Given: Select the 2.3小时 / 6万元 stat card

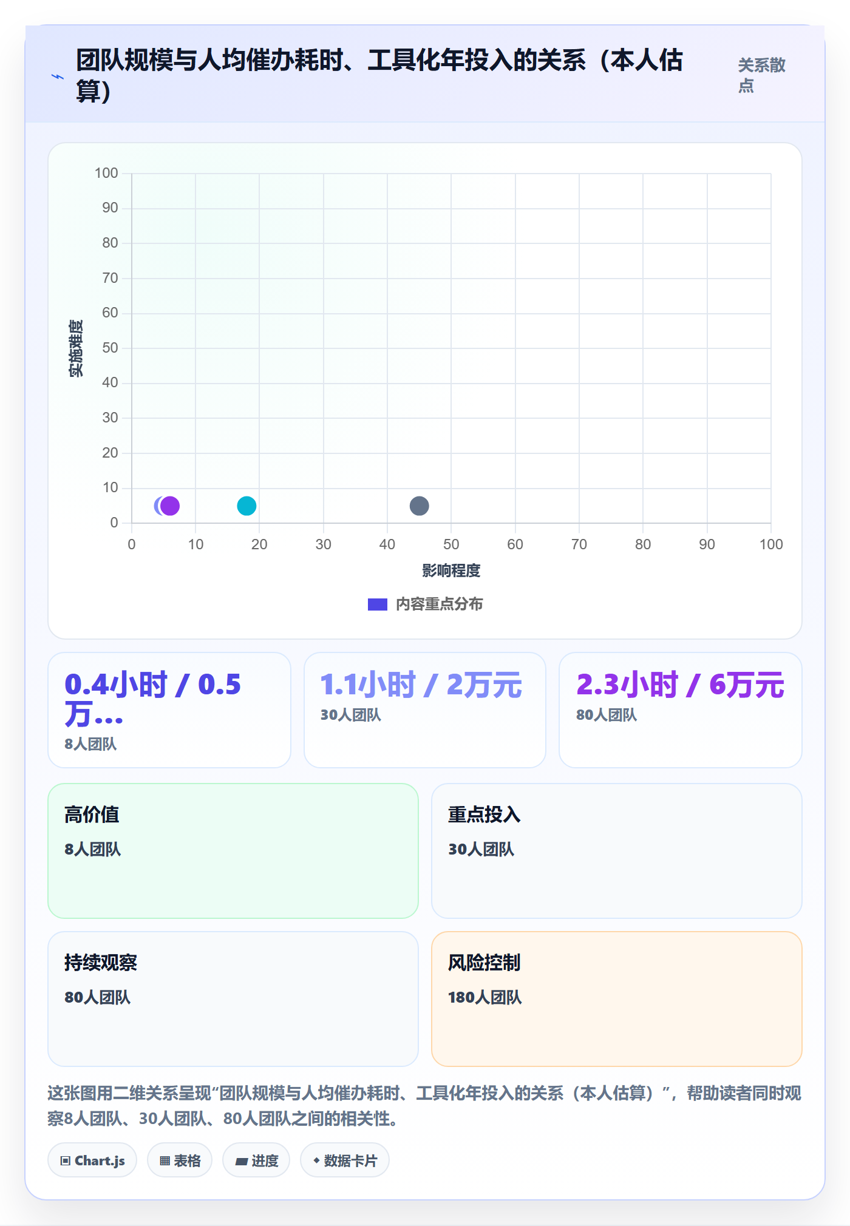Looking at the screenshot, I should [681, 710].
